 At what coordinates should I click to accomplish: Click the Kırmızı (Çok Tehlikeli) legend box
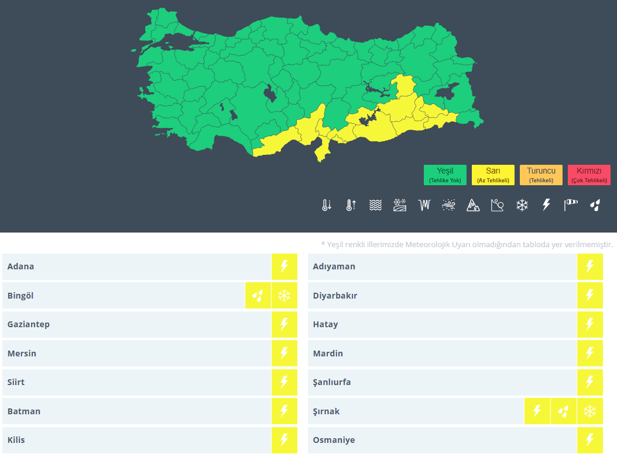(589, 175)
